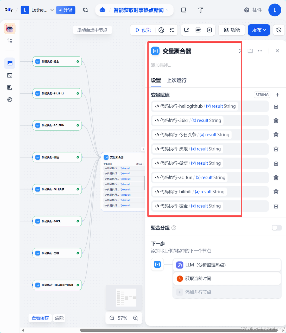Open the run history clock icon
The image size is (286, 333).
tap(161, 30)
